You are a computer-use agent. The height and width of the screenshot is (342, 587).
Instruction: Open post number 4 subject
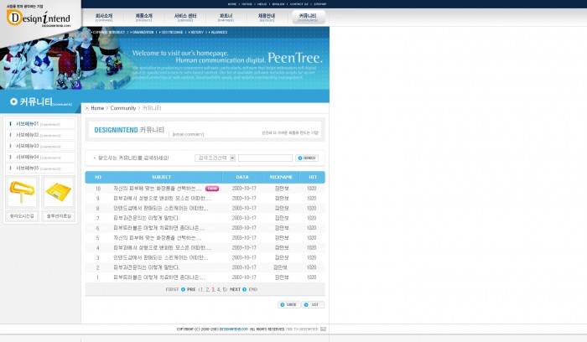pyautogui.click(x=163, y=248)
